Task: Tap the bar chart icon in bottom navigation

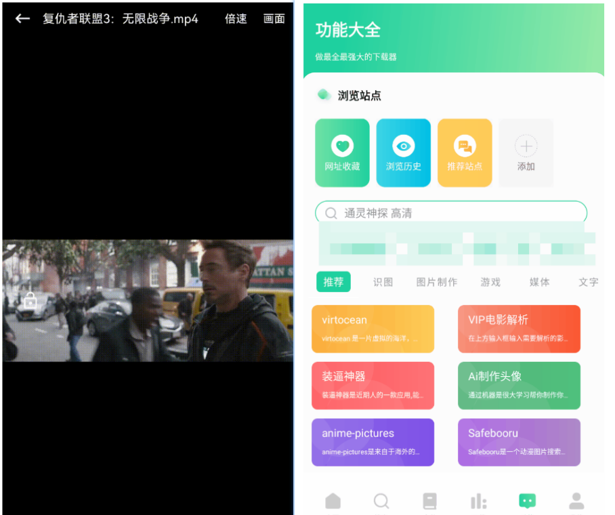Action: (x=478, y=501)
